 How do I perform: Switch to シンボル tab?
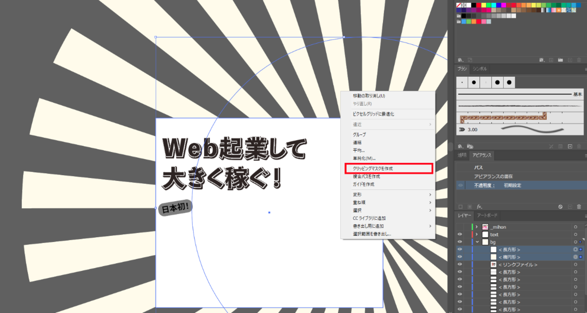click(479, 69)
